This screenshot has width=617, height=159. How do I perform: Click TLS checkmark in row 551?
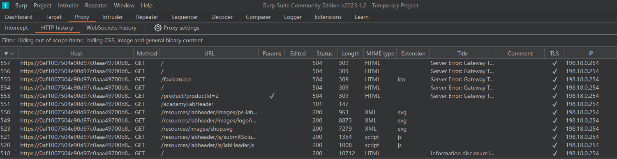point(555,104)
